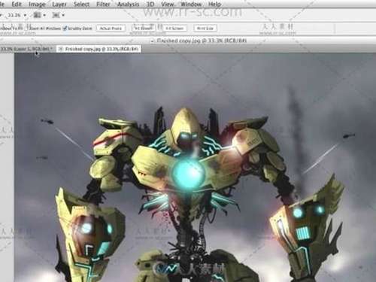376x282 pixels.
Task: Open the Arrange Documents grid icon dropdown
Action: point(40,15)
